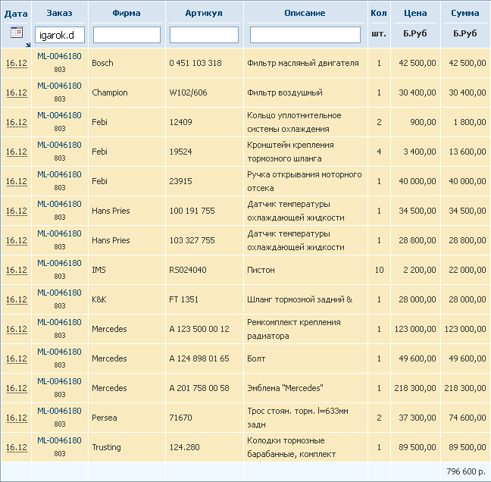Open order ML-0046180 in the Bosch row
The height and width of the screenshot is (482, 491).
point(60,56)
